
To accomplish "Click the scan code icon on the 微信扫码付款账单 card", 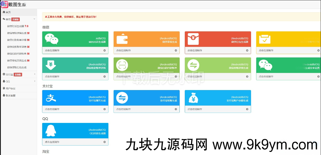I will 122,65.
